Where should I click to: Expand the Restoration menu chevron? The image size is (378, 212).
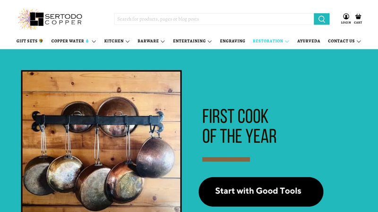pos(287,41)
